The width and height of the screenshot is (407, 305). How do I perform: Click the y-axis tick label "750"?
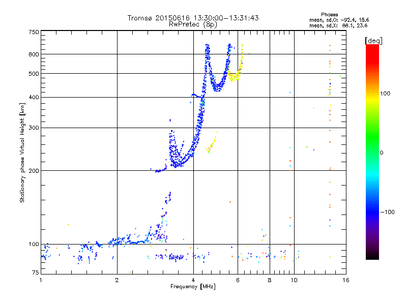click(x=34, y=32)
